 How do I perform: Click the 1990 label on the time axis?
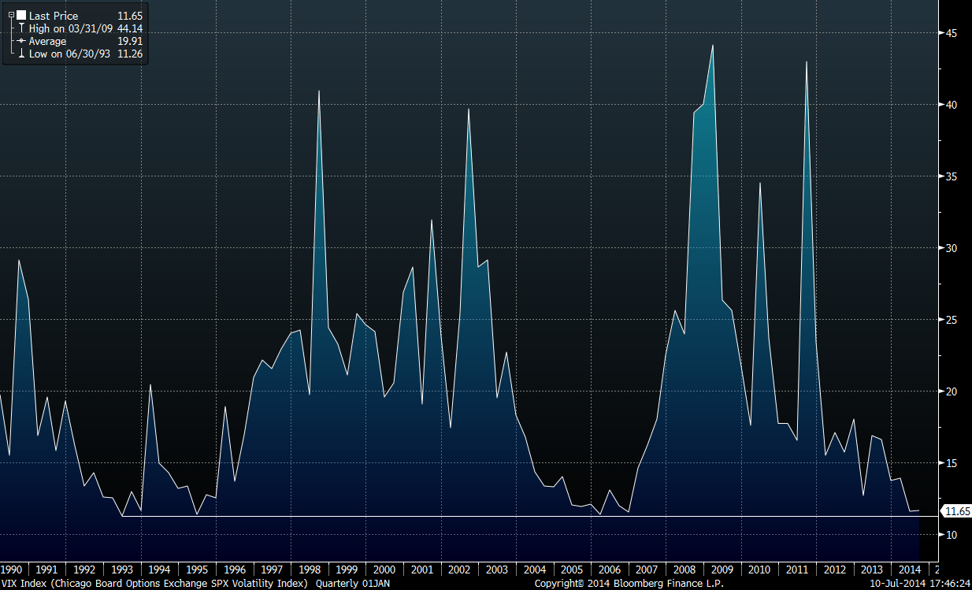[x=10, y=570]
